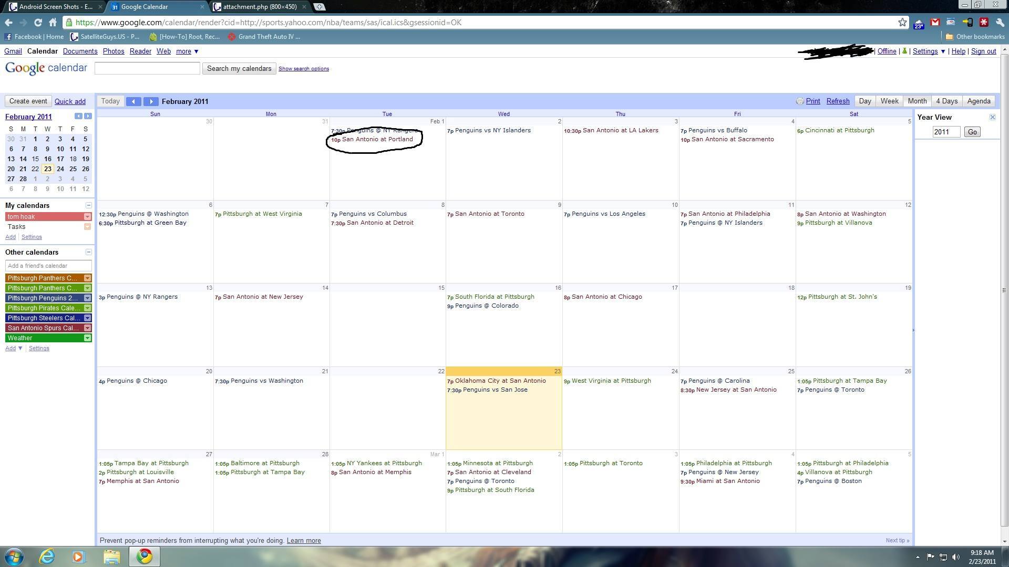The image size is (1009, 567).
Task: Click the printer icon beside Print
Action: pos(800,101)
